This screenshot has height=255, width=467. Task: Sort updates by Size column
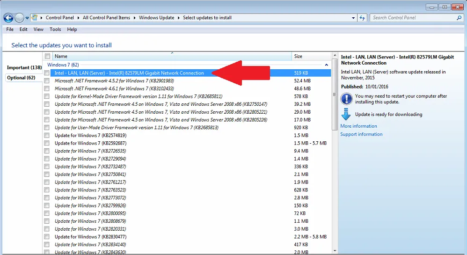coord(312,56)
